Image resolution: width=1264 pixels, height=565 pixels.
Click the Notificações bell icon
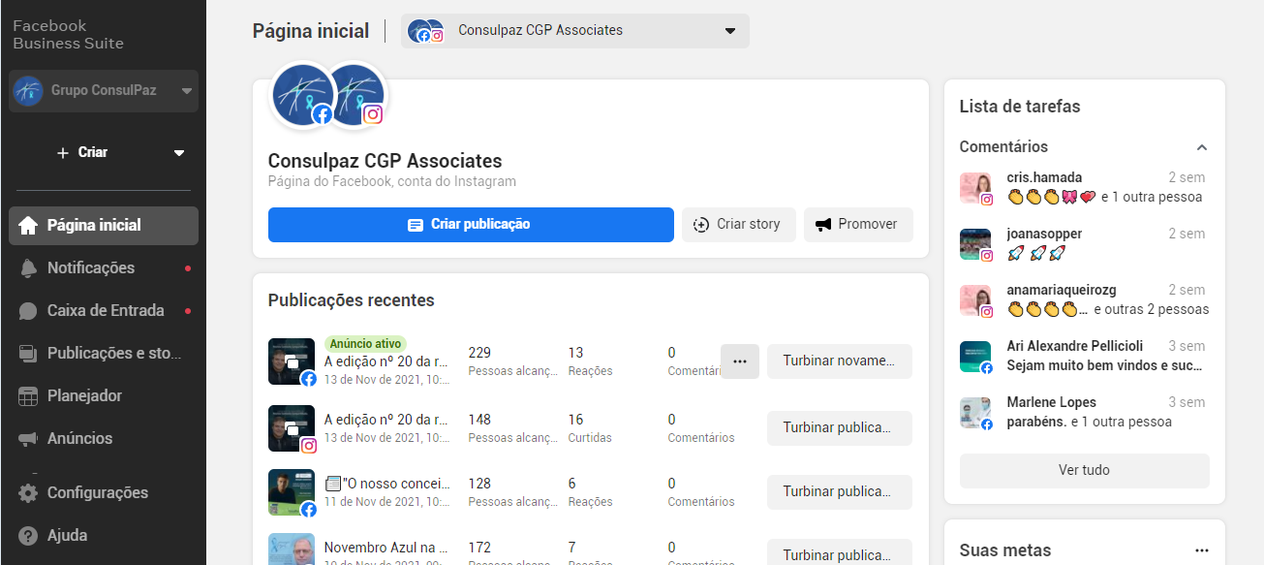click(29, 267)
